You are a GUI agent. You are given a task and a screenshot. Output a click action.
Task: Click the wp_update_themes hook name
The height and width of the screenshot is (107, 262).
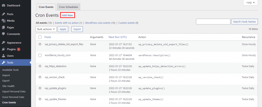click(56, 99)
